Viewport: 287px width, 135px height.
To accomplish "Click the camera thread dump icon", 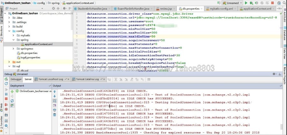I will tap(6, 115).
